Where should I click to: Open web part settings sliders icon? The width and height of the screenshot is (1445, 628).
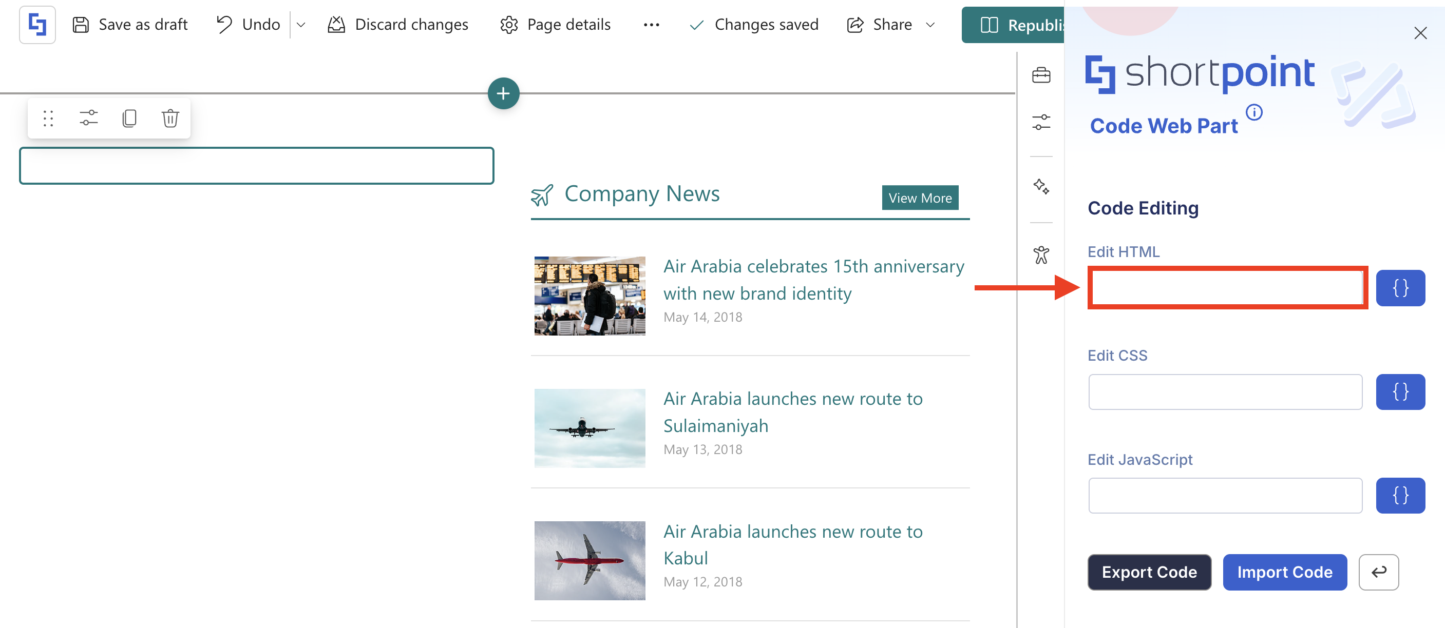coord(89,119)
